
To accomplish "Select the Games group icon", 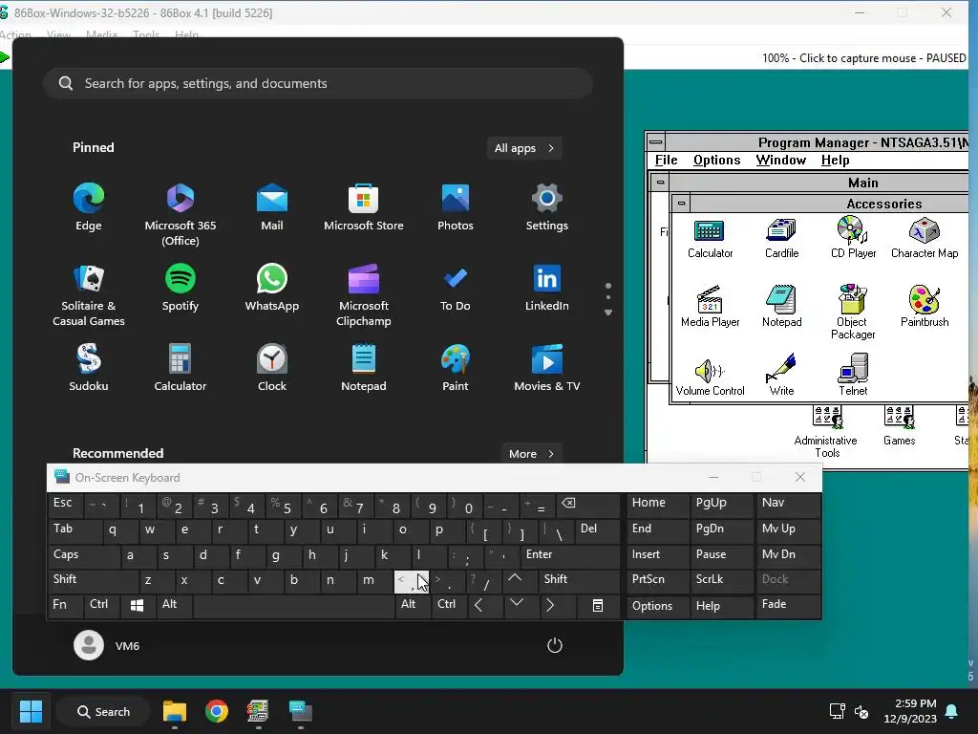I will click(899, 425).
